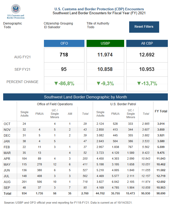Click the SEP FY21 USBP value 10.858
The height and width of the screenshot is (211, 171).
click(x=105, y=69)
